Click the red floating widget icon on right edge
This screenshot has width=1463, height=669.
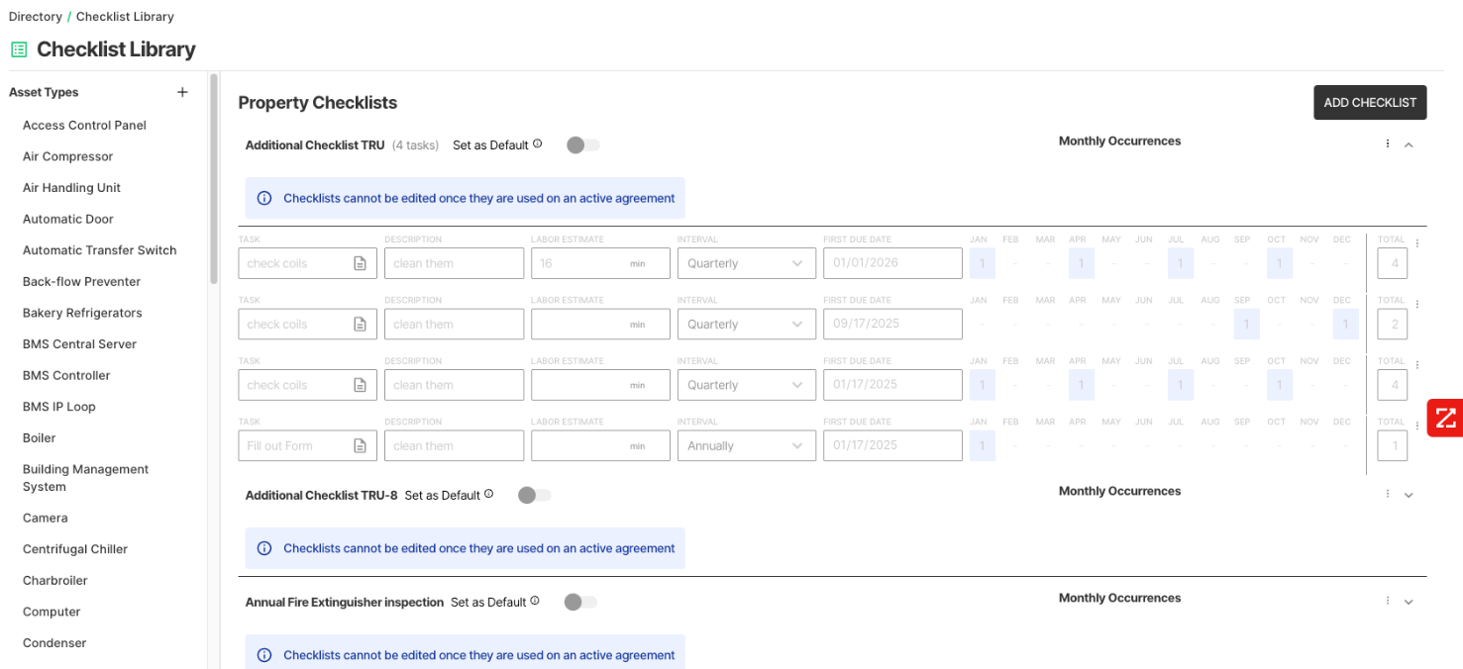point(1445,418)
